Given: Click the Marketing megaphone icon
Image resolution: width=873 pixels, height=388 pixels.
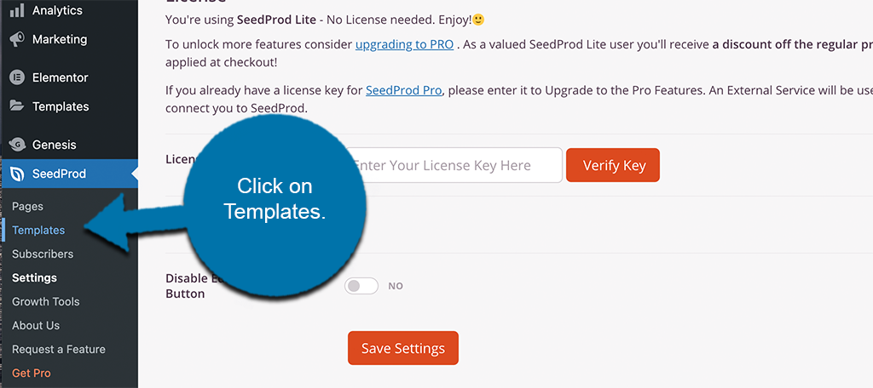Looking at the screenshot, I should tap(17, 39).
